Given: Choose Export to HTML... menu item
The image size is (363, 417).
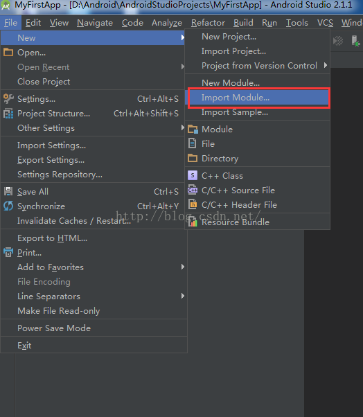Looking at the screenshot, I should [x=93, y=238].
